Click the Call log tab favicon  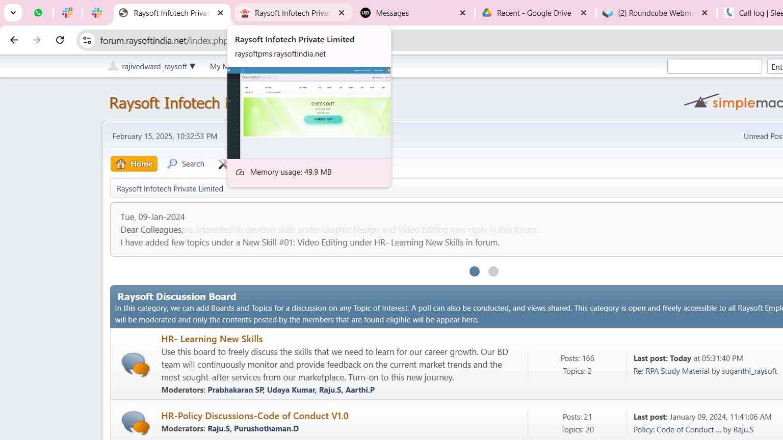[x=729, y=13]
